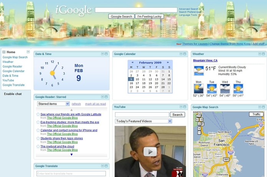The height and width of the screenshot is (177, 267).
Task: Open Weather gadget menu arrow
Action: [x=260, y=54]
